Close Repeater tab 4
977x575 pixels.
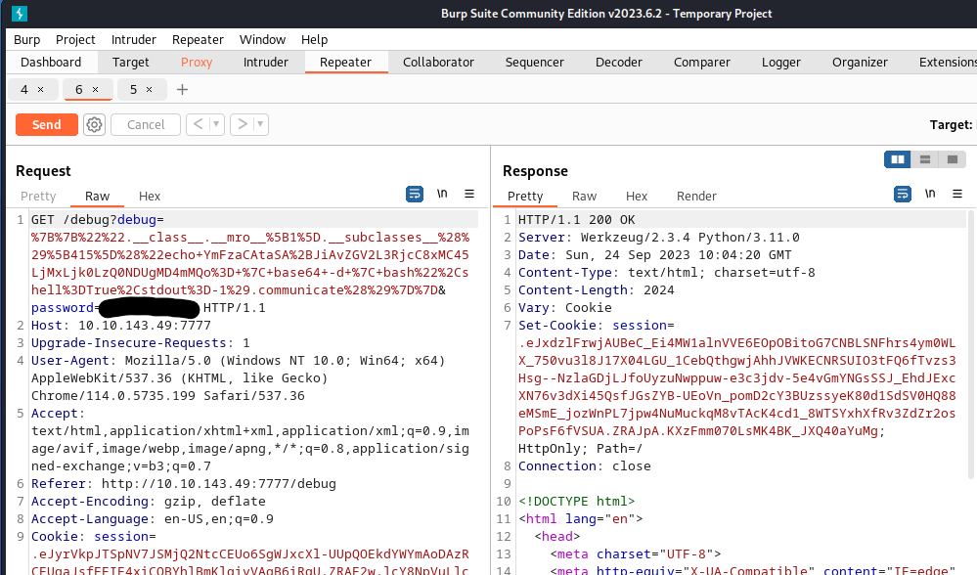40,90
